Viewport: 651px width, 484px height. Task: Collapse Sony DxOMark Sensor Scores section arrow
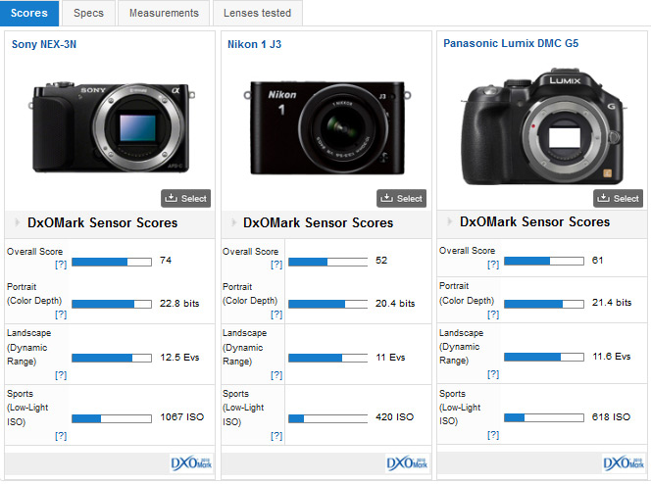click(x=17, y=222)
